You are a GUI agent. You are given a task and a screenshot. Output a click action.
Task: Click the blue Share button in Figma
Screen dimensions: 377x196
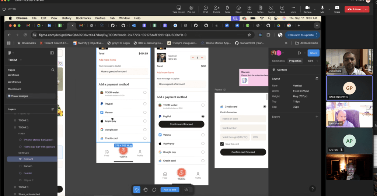point(313,53)
